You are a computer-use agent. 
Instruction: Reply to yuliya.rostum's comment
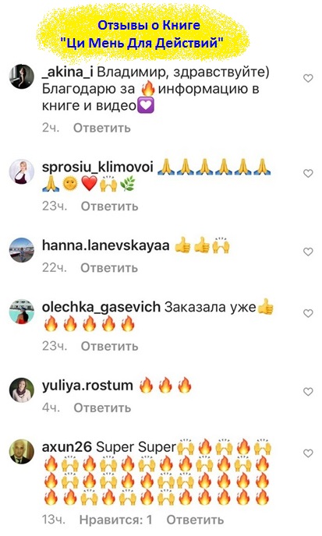pyautogui.click(x=102, y=407)
